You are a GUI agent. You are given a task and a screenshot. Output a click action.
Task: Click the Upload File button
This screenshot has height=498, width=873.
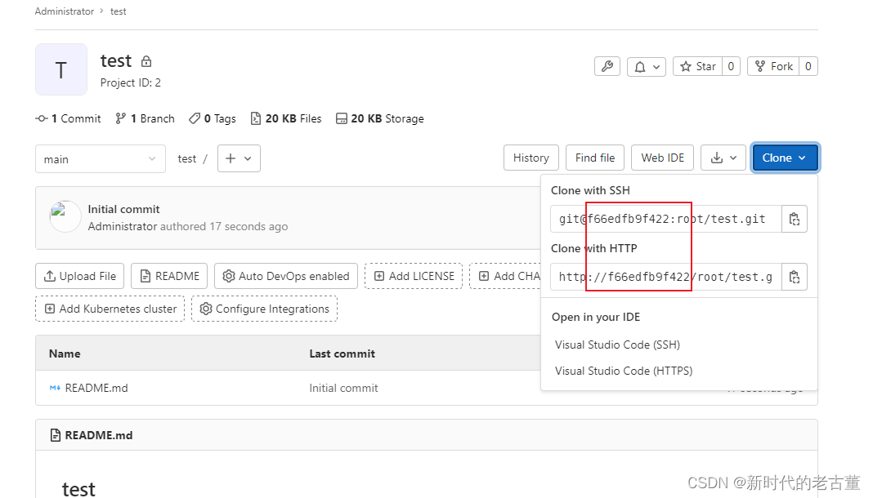80,276
